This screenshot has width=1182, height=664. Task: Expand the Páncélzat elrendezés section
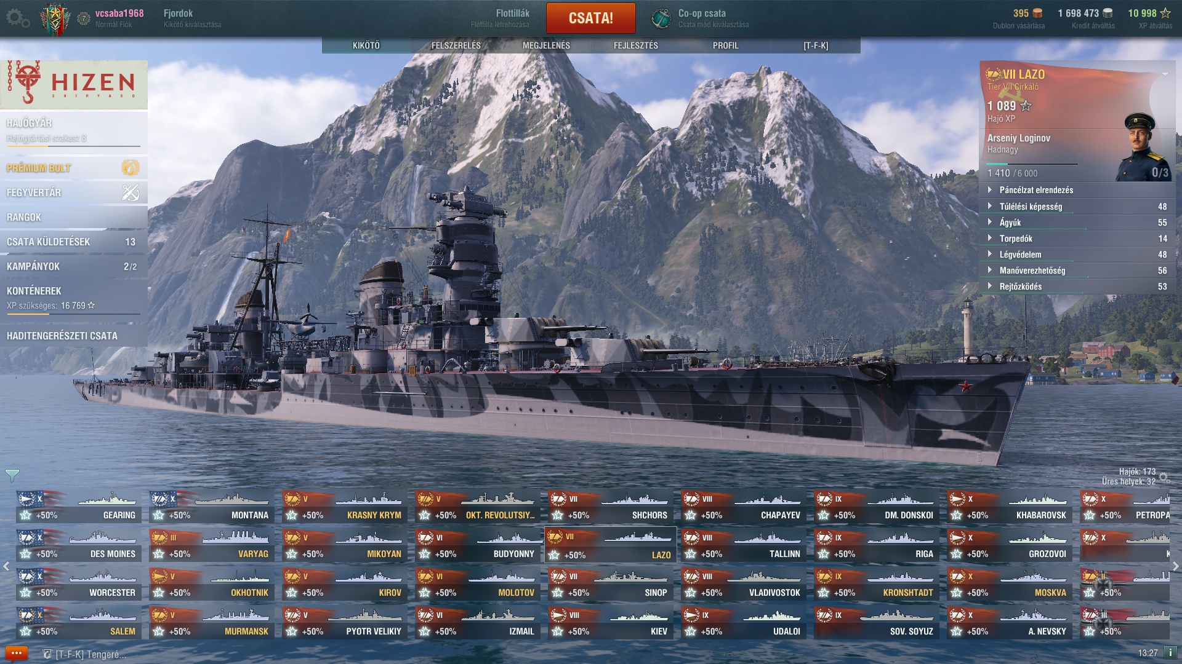pos(1077,190)
